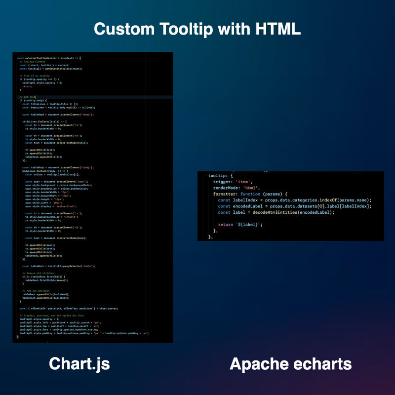
Task: Click the "const tableBody = document.createElement('tbody')" line
Action: [58, 167]
